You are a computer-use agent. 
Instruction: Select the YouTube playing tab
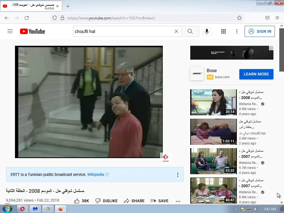(31, 6)
